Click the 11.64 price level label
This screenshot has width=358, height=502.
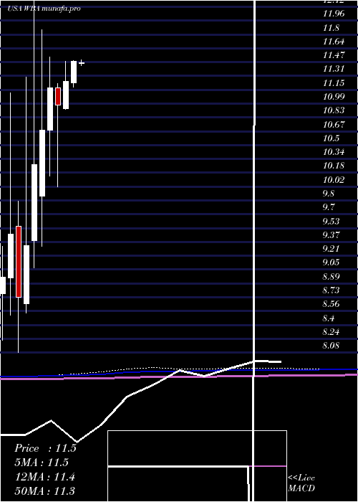(x=334, y=42)
